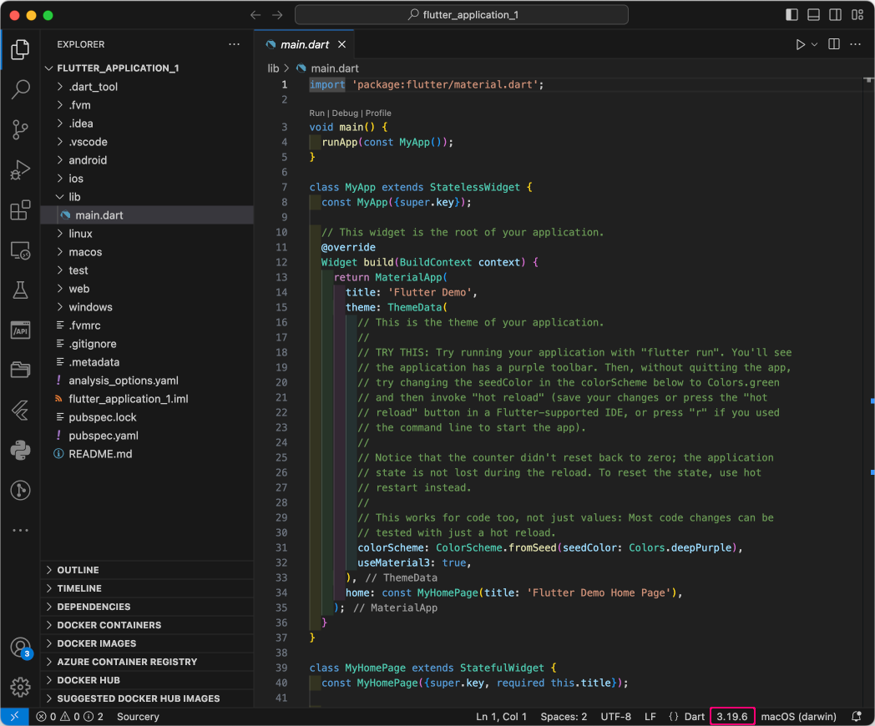This screenshot has height=726, width=875.
Task: Open main.dart in the file tree
Action: [147, 215]
